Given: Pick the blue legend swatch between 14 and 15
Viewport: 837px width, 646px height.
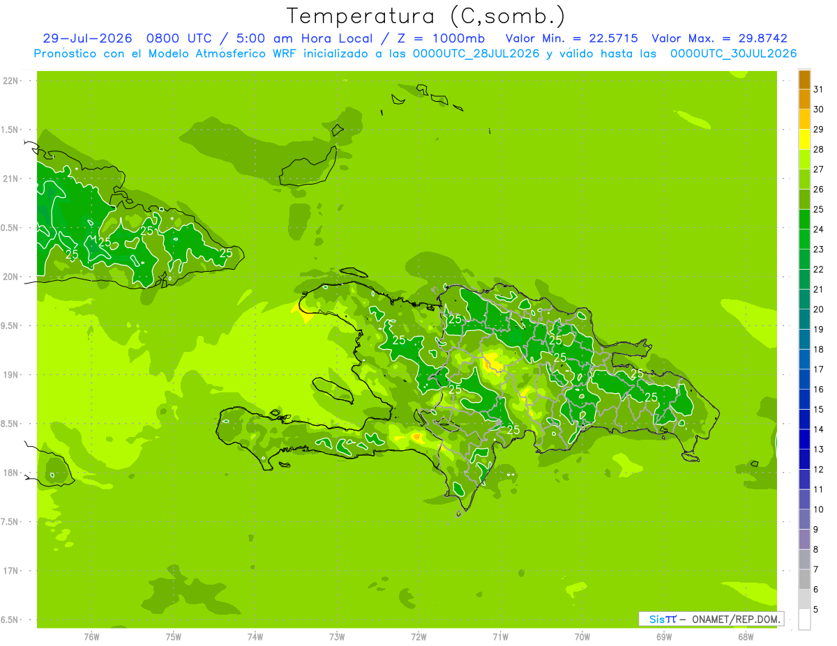Looking at the screenshot, I should coord(804,420).
